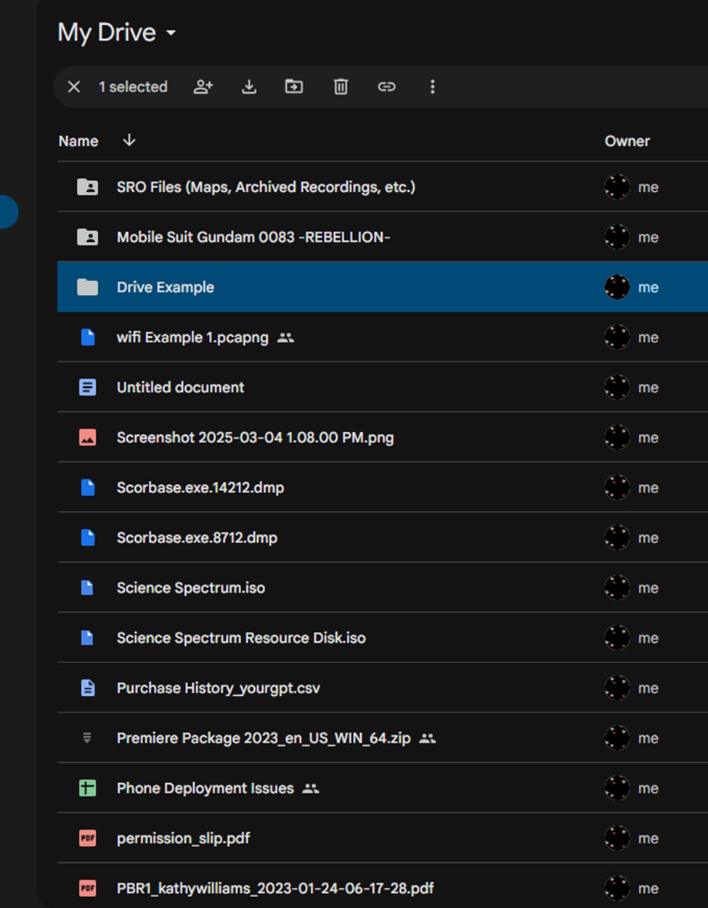
Task: Click the Scorbase.exe.8712.dmp file icon
Action: click(88, 538)
